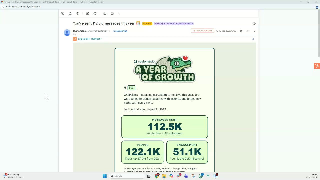Click the sender address welcome@customer.io
Image resolution: width=320 pixels, height=180 pixels.
[98, 31]
